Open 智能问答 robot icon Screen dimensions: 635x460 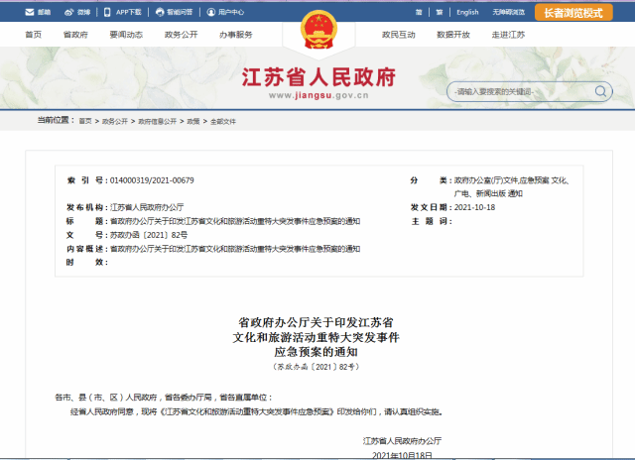[x=158, y=13]
